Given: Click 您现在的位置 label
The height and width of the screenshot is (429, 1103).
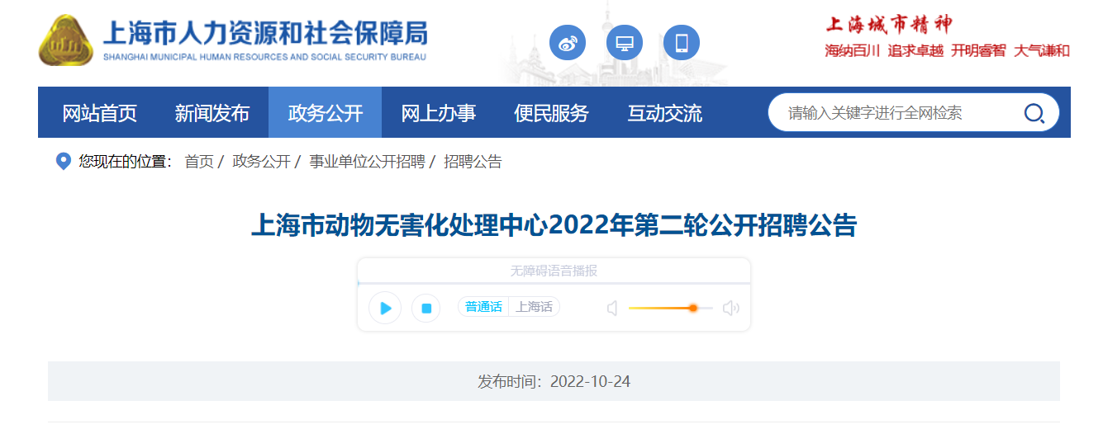Looking at the screenshot, I should (126, 162).
